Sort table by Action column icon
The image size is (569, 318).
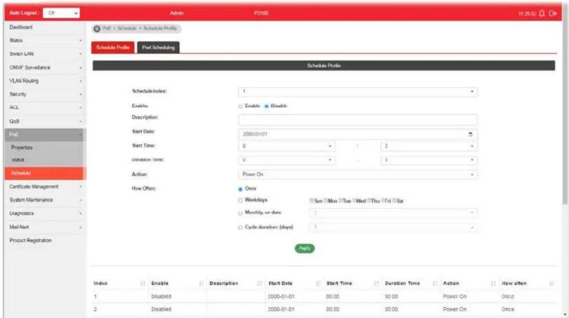coord(493,283)
